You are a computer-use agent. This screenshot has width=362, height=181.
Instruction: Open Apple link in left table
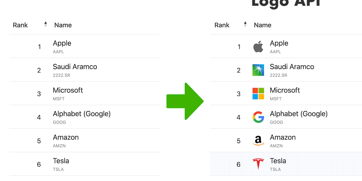[x=62, y=43]
